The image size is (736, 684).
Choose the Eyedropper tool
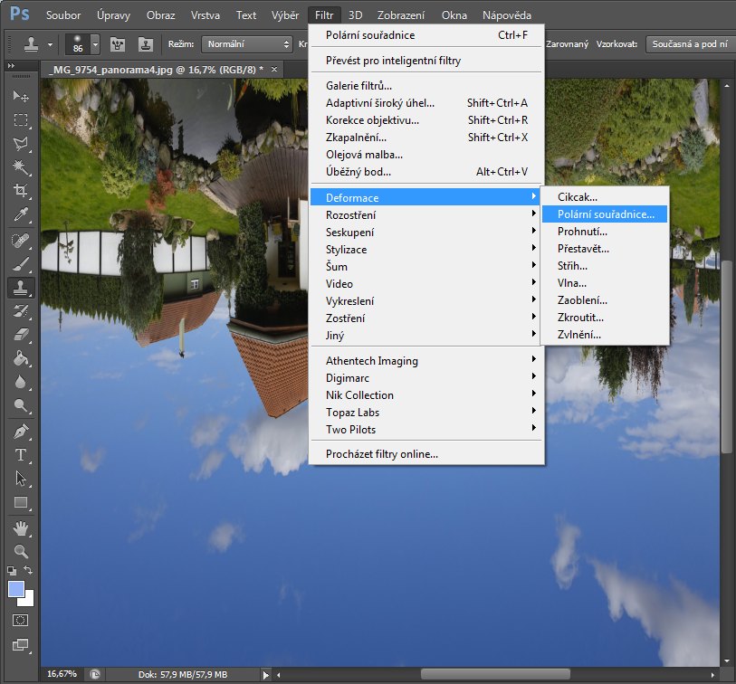click(20, 214)
